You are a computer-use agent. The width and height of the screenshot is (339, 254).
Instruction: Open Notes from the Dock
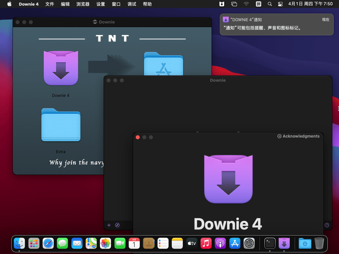(x=177, y=243)
